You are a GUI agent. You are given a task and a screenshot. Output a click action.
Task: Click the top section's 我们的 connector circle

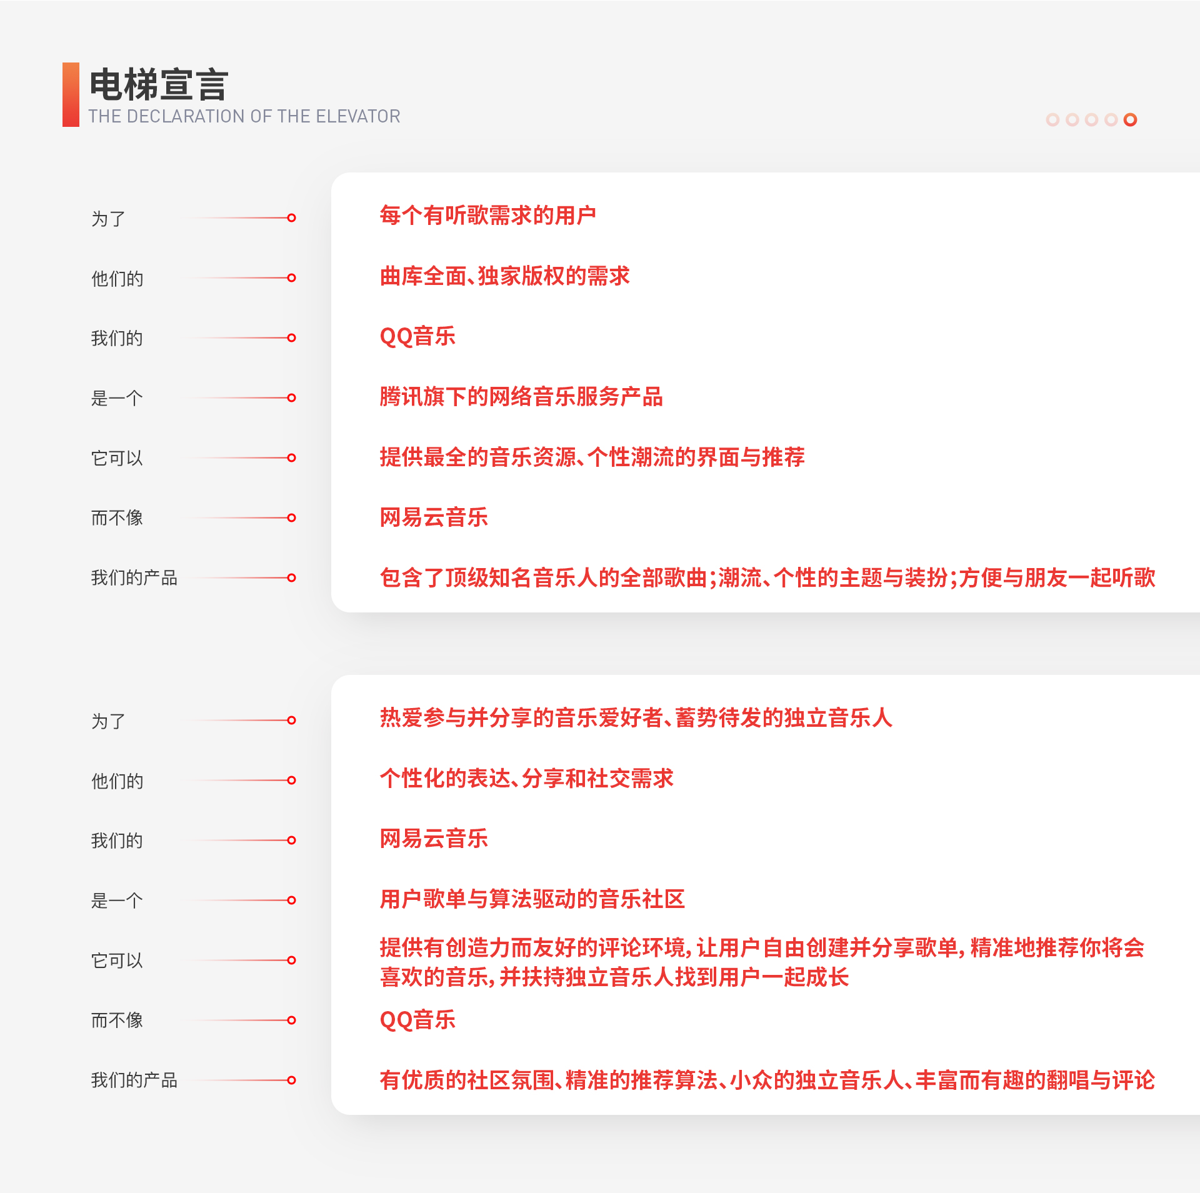pos(291,337)
